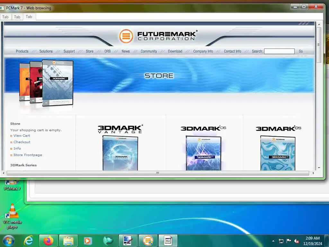
Task: Click the 3DMark Vantage box image
Action: point(120,153)
